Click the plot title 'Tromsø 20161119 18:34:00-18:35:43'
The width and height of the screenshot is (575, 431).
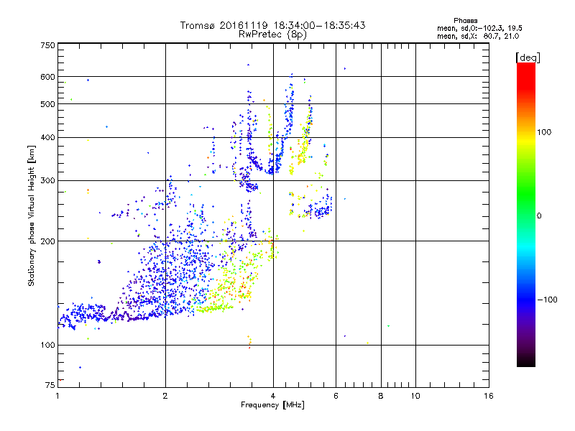272,25
